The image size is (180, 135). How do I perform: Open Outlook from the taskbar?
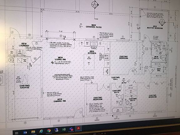coord(25,132)
